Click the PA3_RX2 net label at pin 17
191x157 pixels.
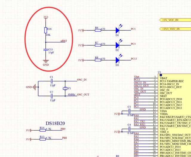[139, 125]
